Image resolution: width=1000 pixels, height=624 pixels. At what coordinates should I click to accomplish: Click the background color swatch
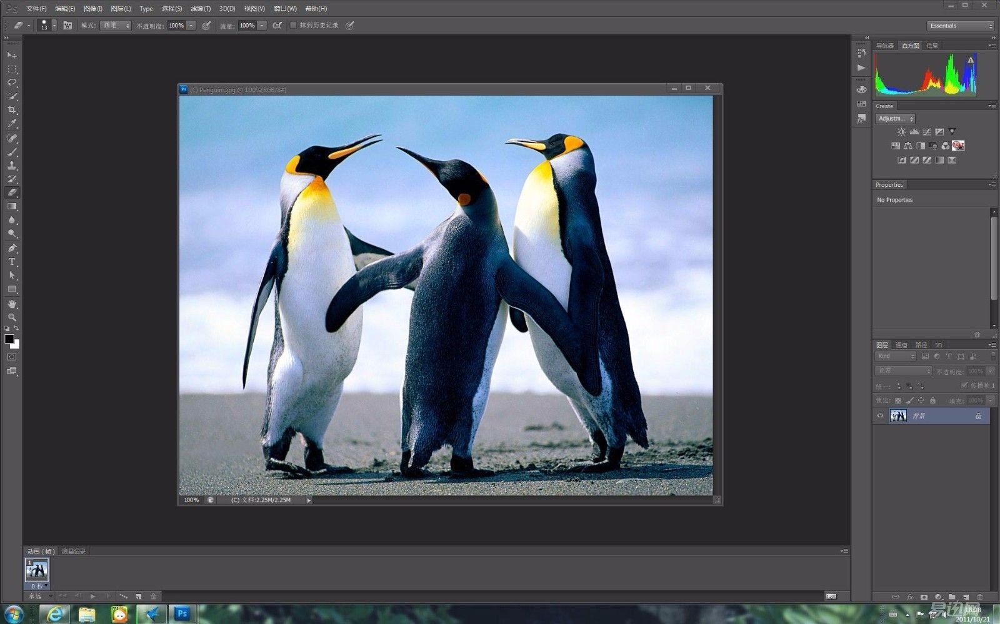(16, 344)
